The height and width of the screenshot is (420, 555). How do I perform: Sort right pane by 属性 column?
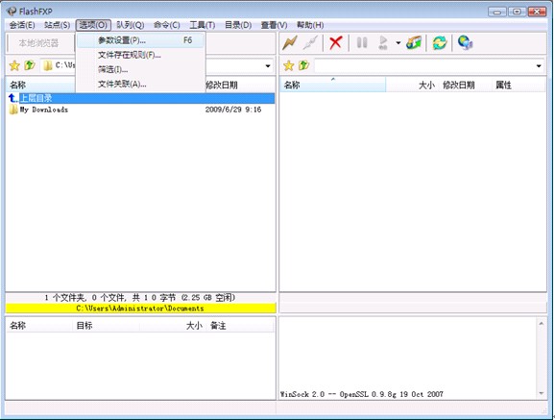(x=519, y=86)
